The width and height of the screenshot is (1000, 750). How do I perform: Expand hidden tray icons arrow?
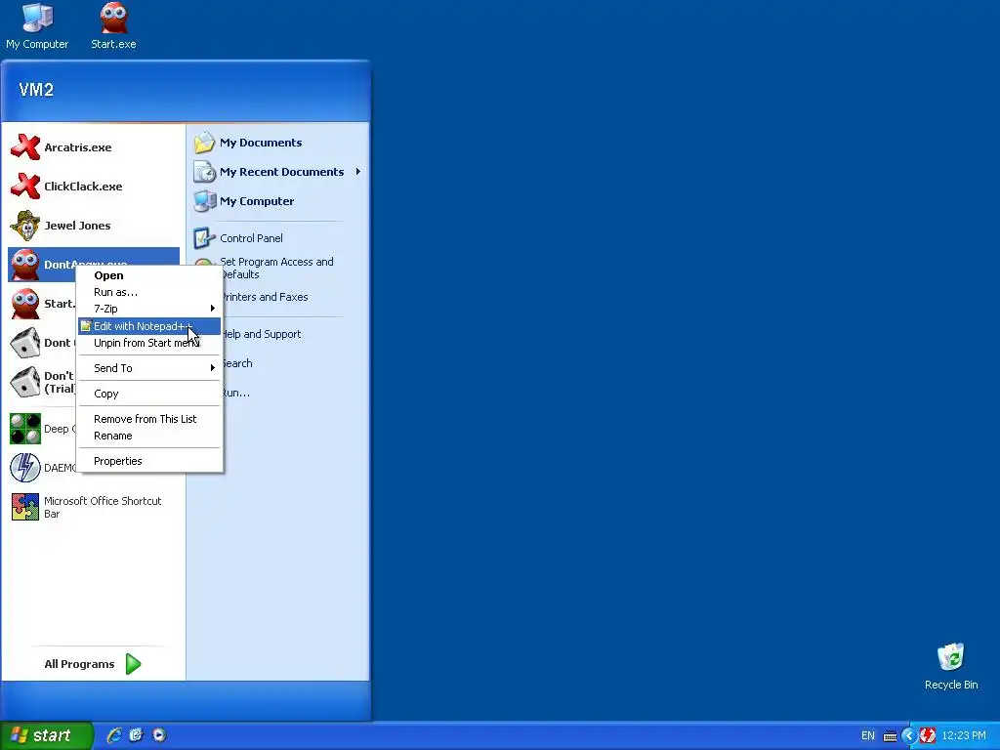(909, 736)
